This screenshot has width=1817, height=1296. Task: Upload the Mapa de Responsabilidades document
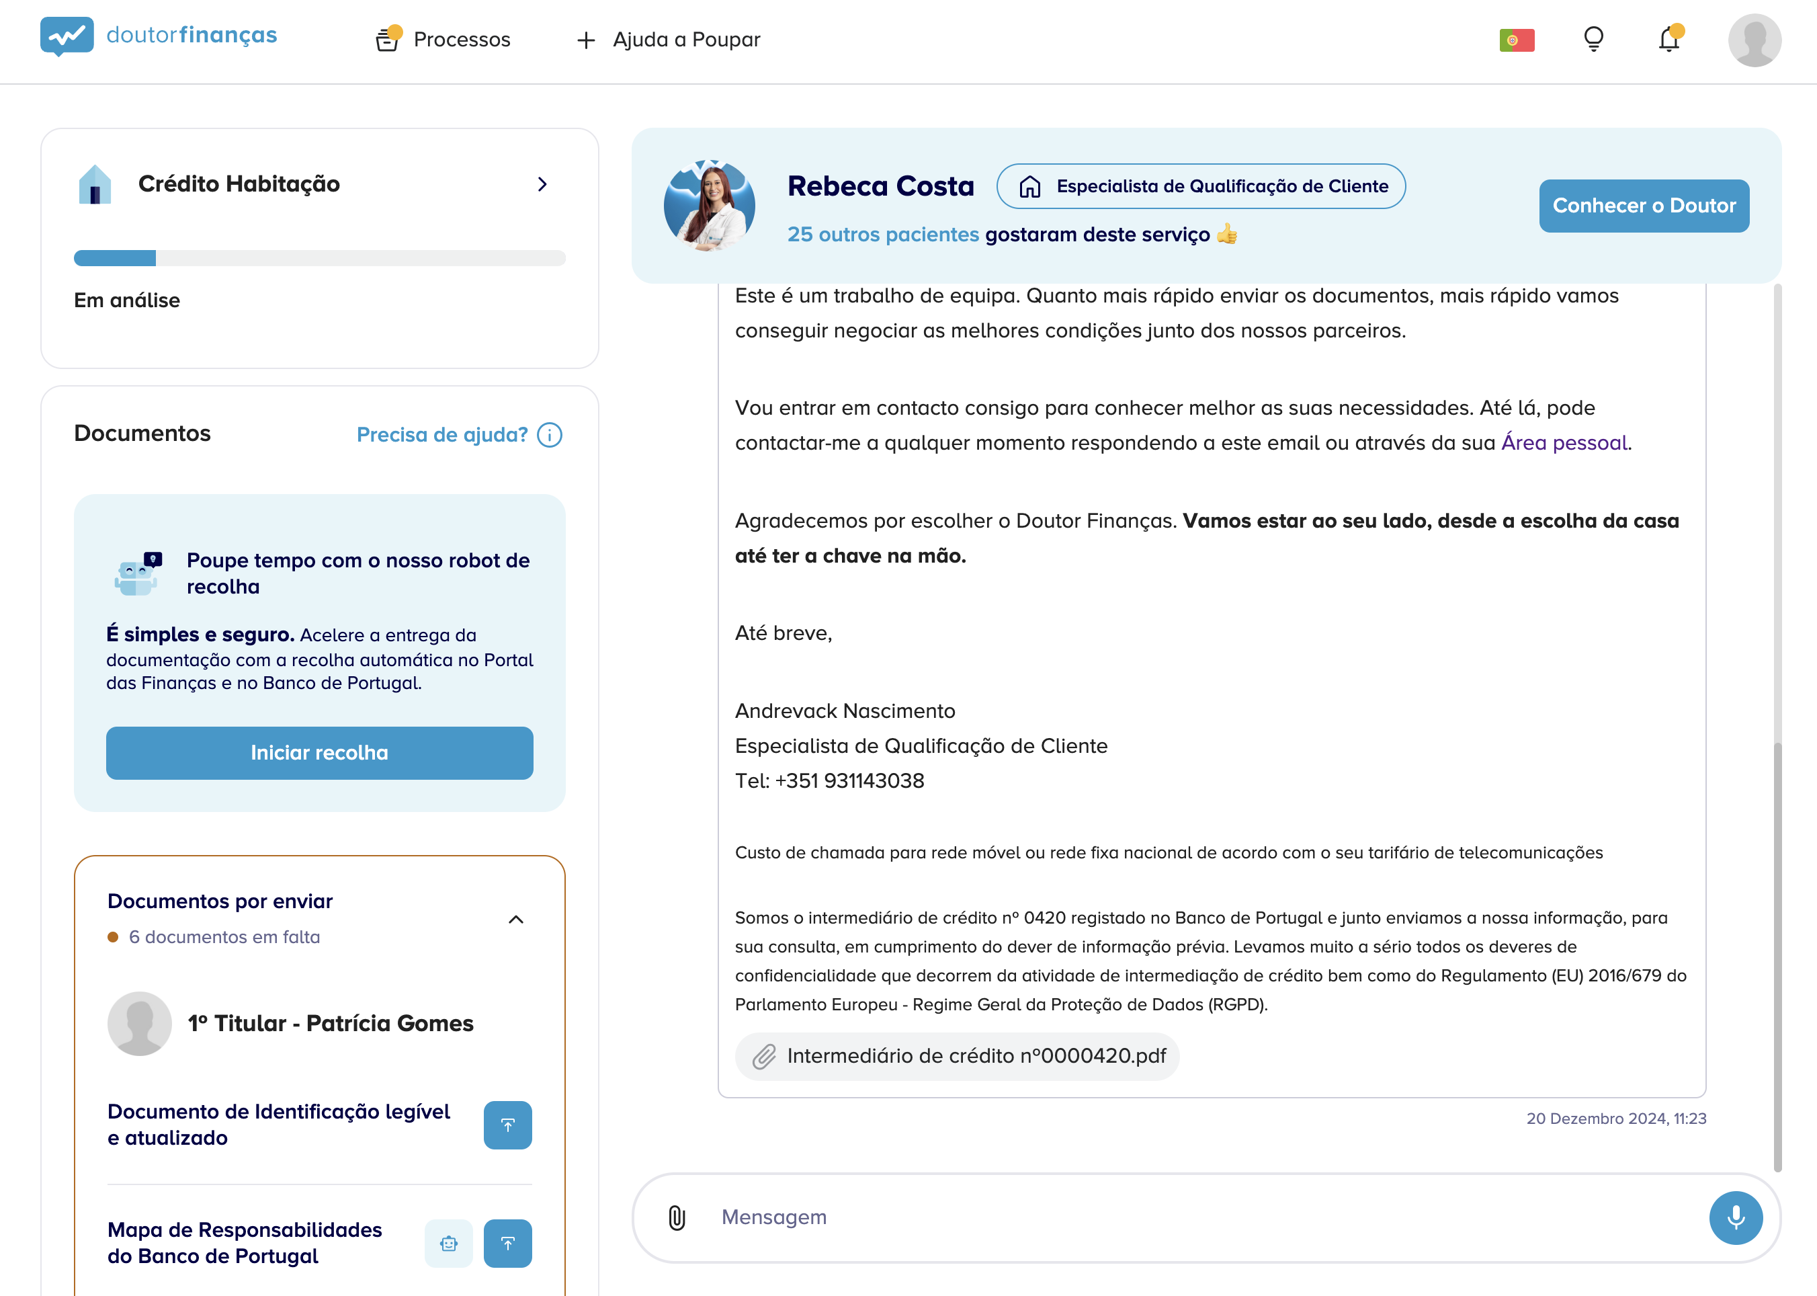click(x=507, y=1242)
